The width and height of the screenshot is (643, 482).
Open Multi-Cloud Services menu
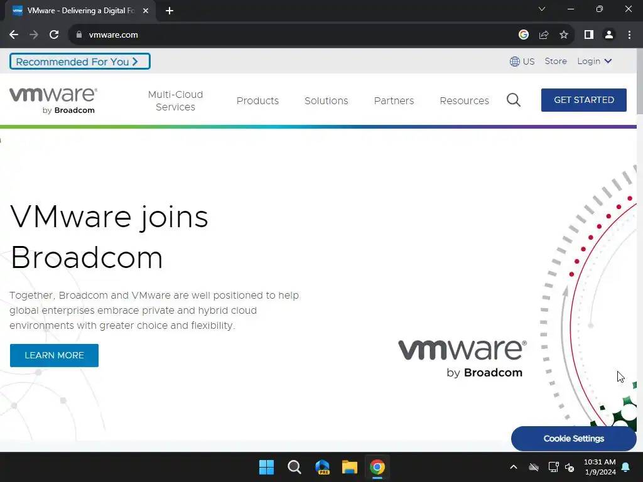(x=176, y=100)
